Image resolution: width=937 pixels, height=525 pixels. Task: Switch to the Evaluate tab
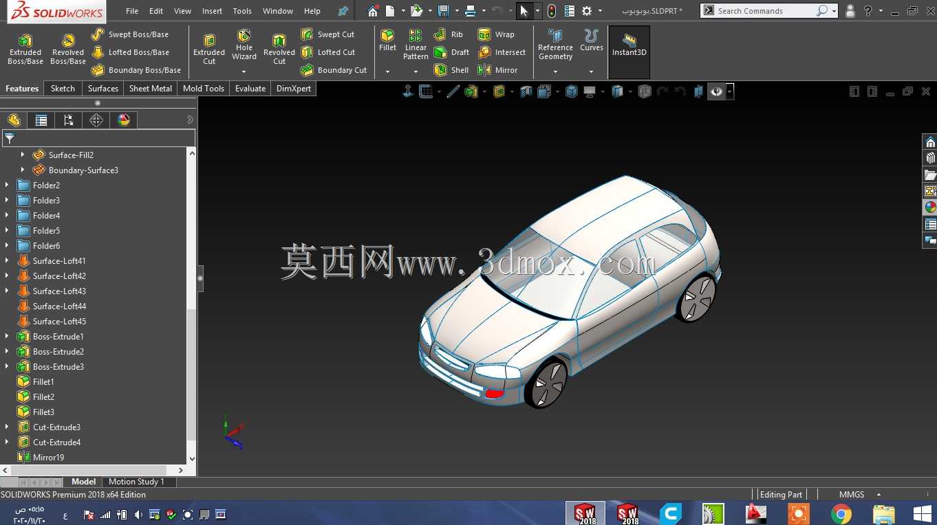(250, 89)
